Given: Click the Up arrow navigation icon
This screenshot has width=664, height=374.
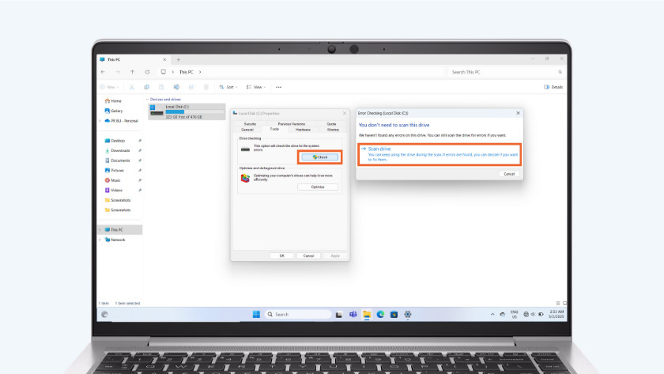Looking at the screenshot, I should click(x=132, y=72).
